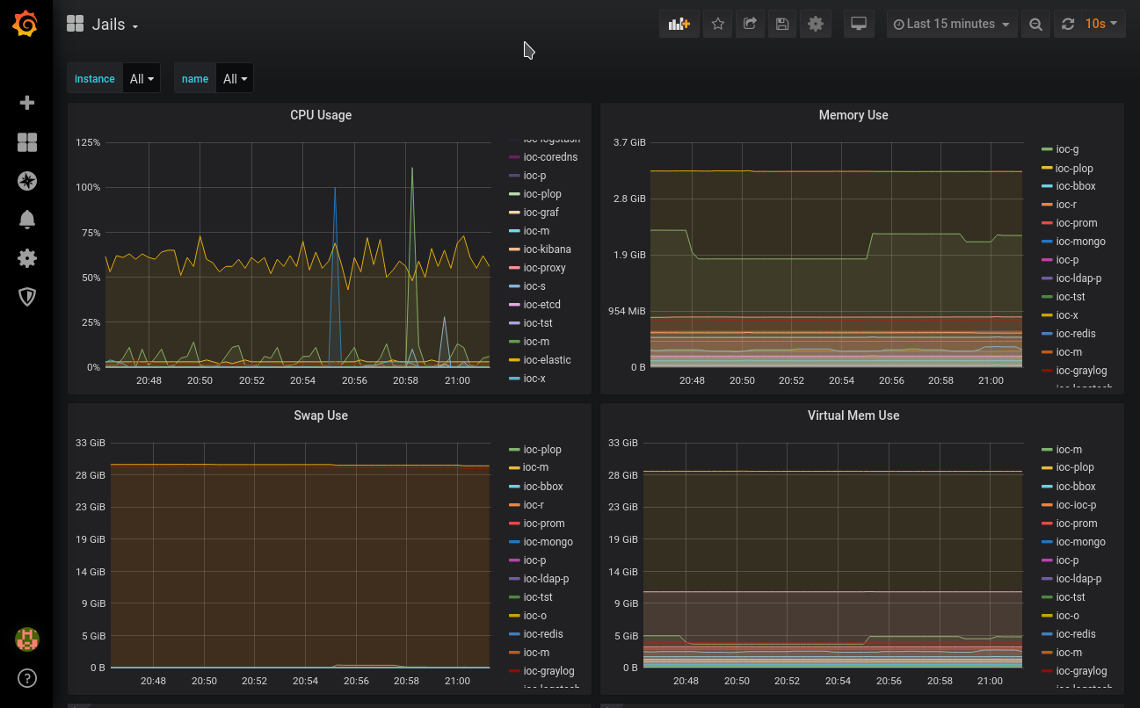This screenshot has width=1140, height=708.
Task: Toggle ioc-mongo series in Memory Use legend
Action: (1080, 242)
